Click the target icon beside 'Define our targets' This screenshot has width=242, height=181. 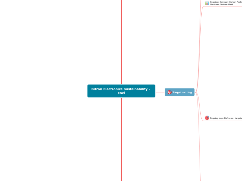(x=207, y=118)
